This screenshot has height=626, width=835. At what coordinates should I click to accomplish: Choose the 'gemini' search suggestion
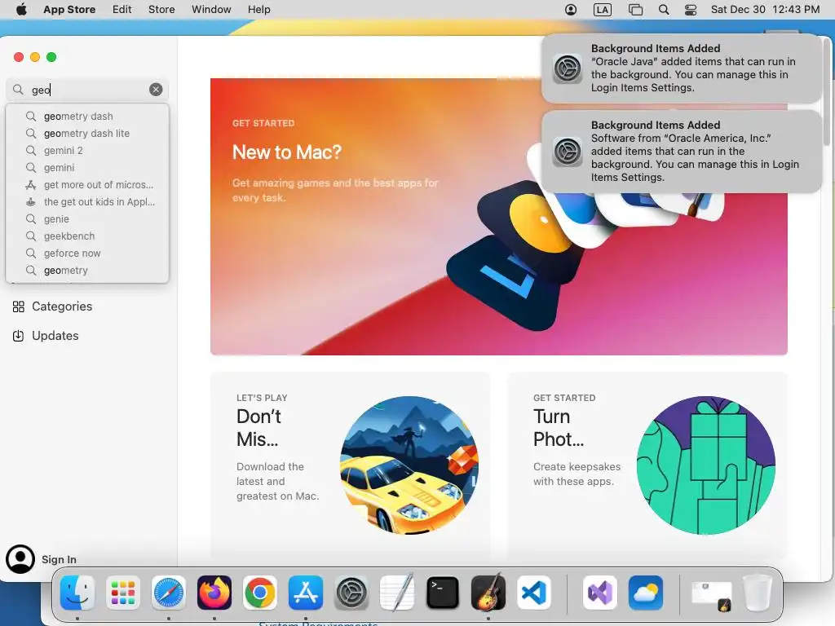(x=88, y=167)
